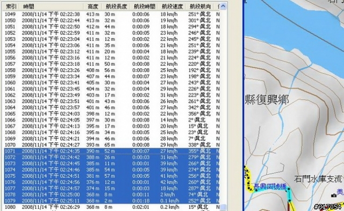344x211 pixels.
Task: Click the 342° 真北 heading cell
Action: coord(199,108)
